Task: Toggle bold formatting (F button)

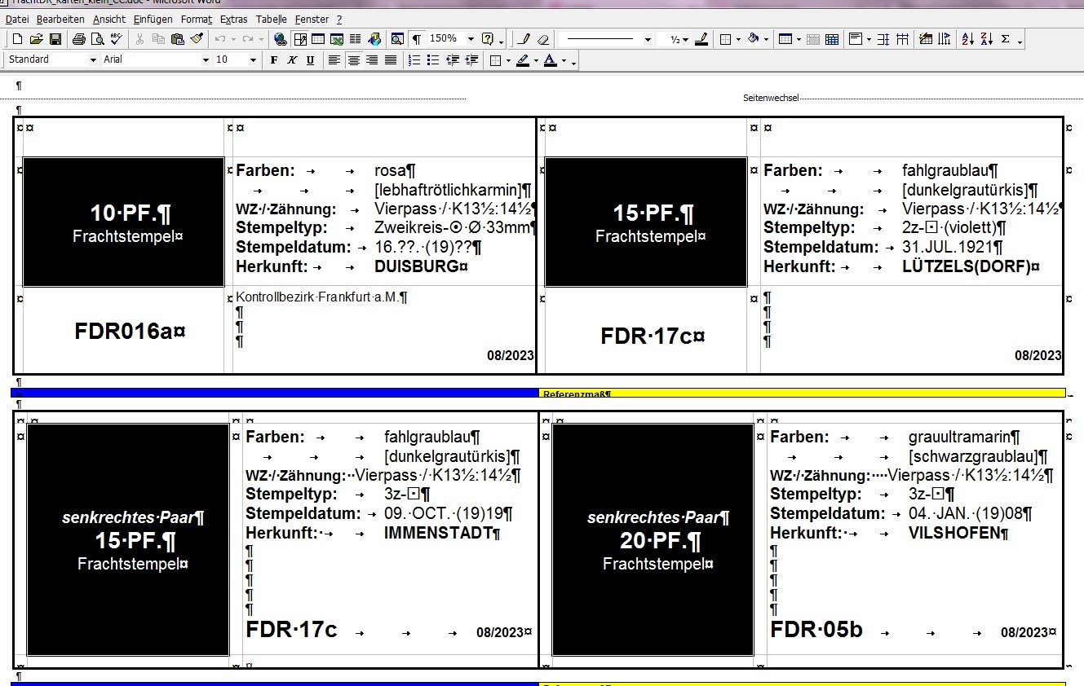Action: point(274,60)
